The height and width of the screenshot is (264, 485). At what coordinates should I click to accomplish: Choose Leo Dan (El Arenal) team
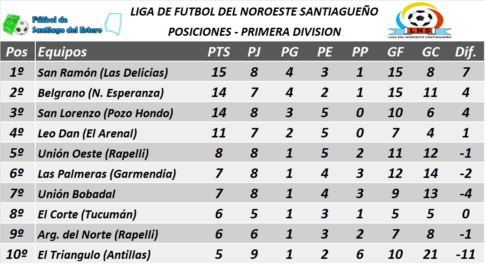(x=87, y=134)
